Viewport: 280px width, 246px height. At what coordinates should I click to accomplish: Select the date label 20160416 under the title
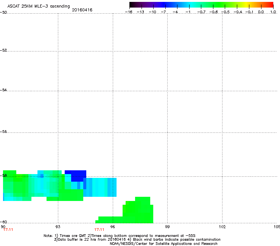82,10
